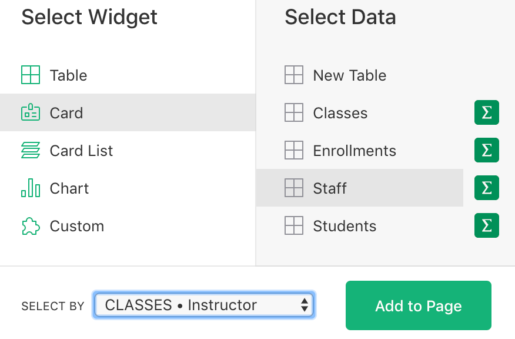Screen dimensions: 515x339
Task: Click the table grid icon next to New Table
Action: pos(294,75)
